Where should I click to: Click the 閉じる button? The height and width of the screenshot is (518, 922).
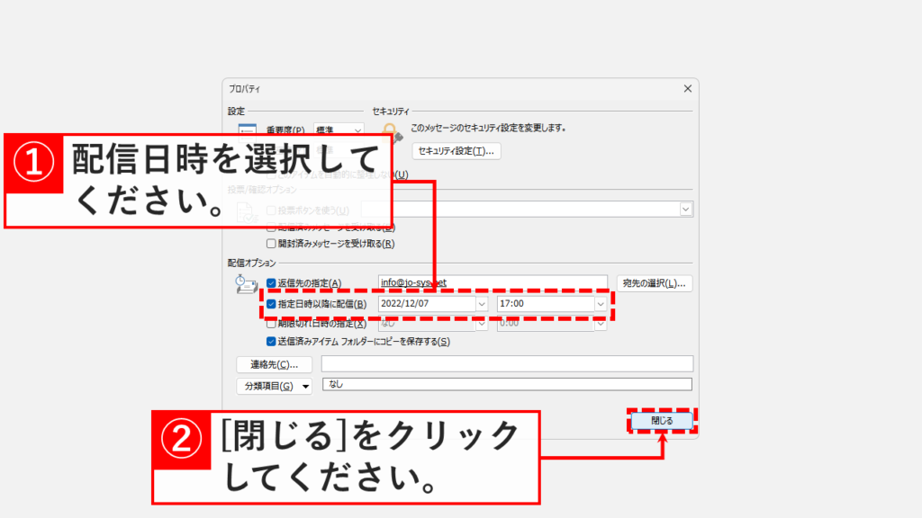coord(661,420)
